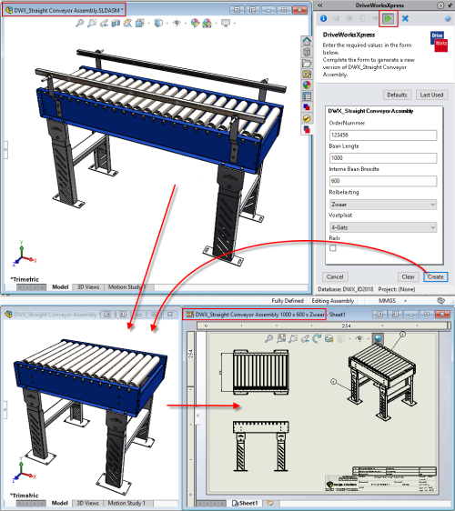The image size is (455, 511).
Task: Click the Dynamic Annotation Views icon
Action: (x=128, y=23)
